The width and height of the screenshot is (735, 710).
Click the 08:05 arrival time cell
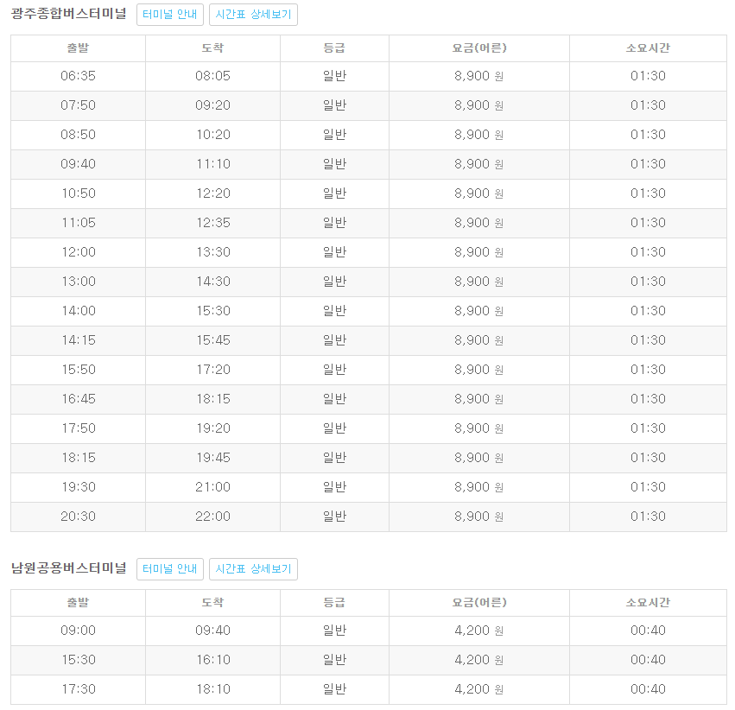pyautogui.click(x=212, y=76)
